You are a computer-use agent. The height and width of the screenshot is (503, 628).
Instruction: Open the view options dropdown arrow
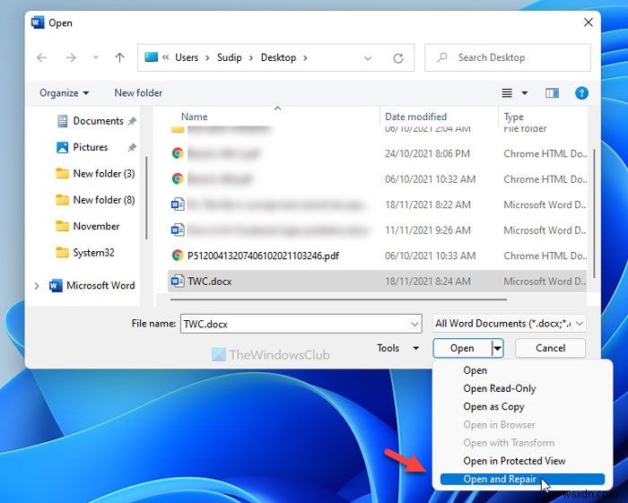524,93
